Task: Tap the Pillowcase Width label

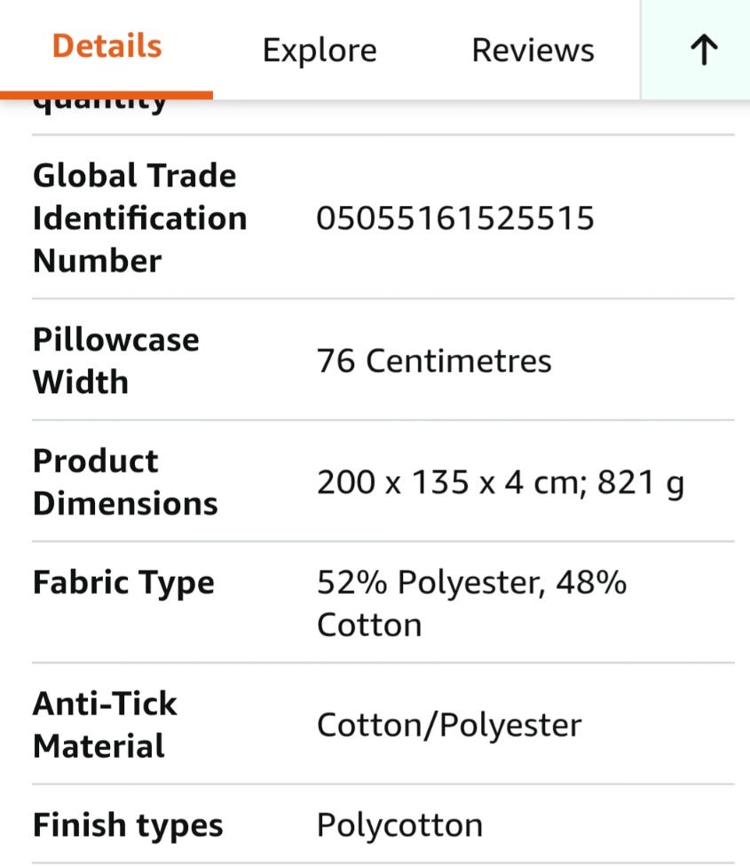Action: (x=115, y=360)
